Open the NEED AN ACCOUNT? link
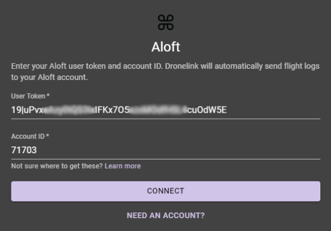This screenshot has width=331, height=231. (166, 215)
